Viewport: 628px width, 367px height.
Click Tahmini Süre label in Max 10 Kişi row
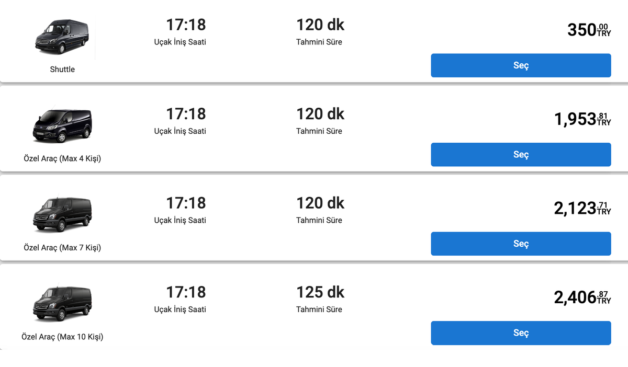tap(319, 309)
